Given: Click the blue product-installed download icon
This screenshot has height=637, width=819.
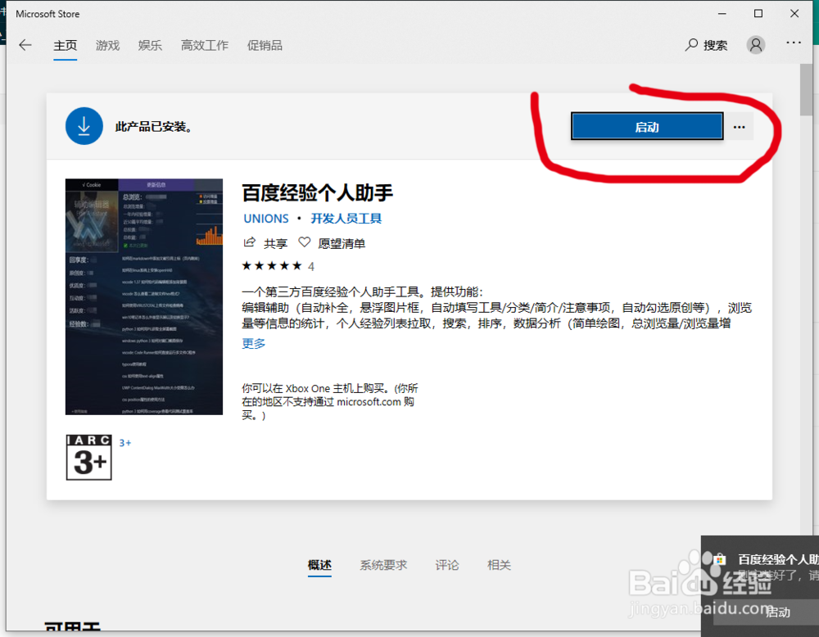Looking at the screenshot, I should coord(84,126).
